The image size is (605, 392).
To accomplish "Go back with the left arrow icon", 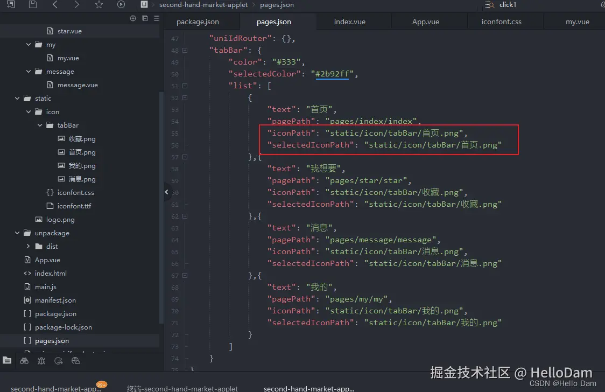I will (55, 5).
